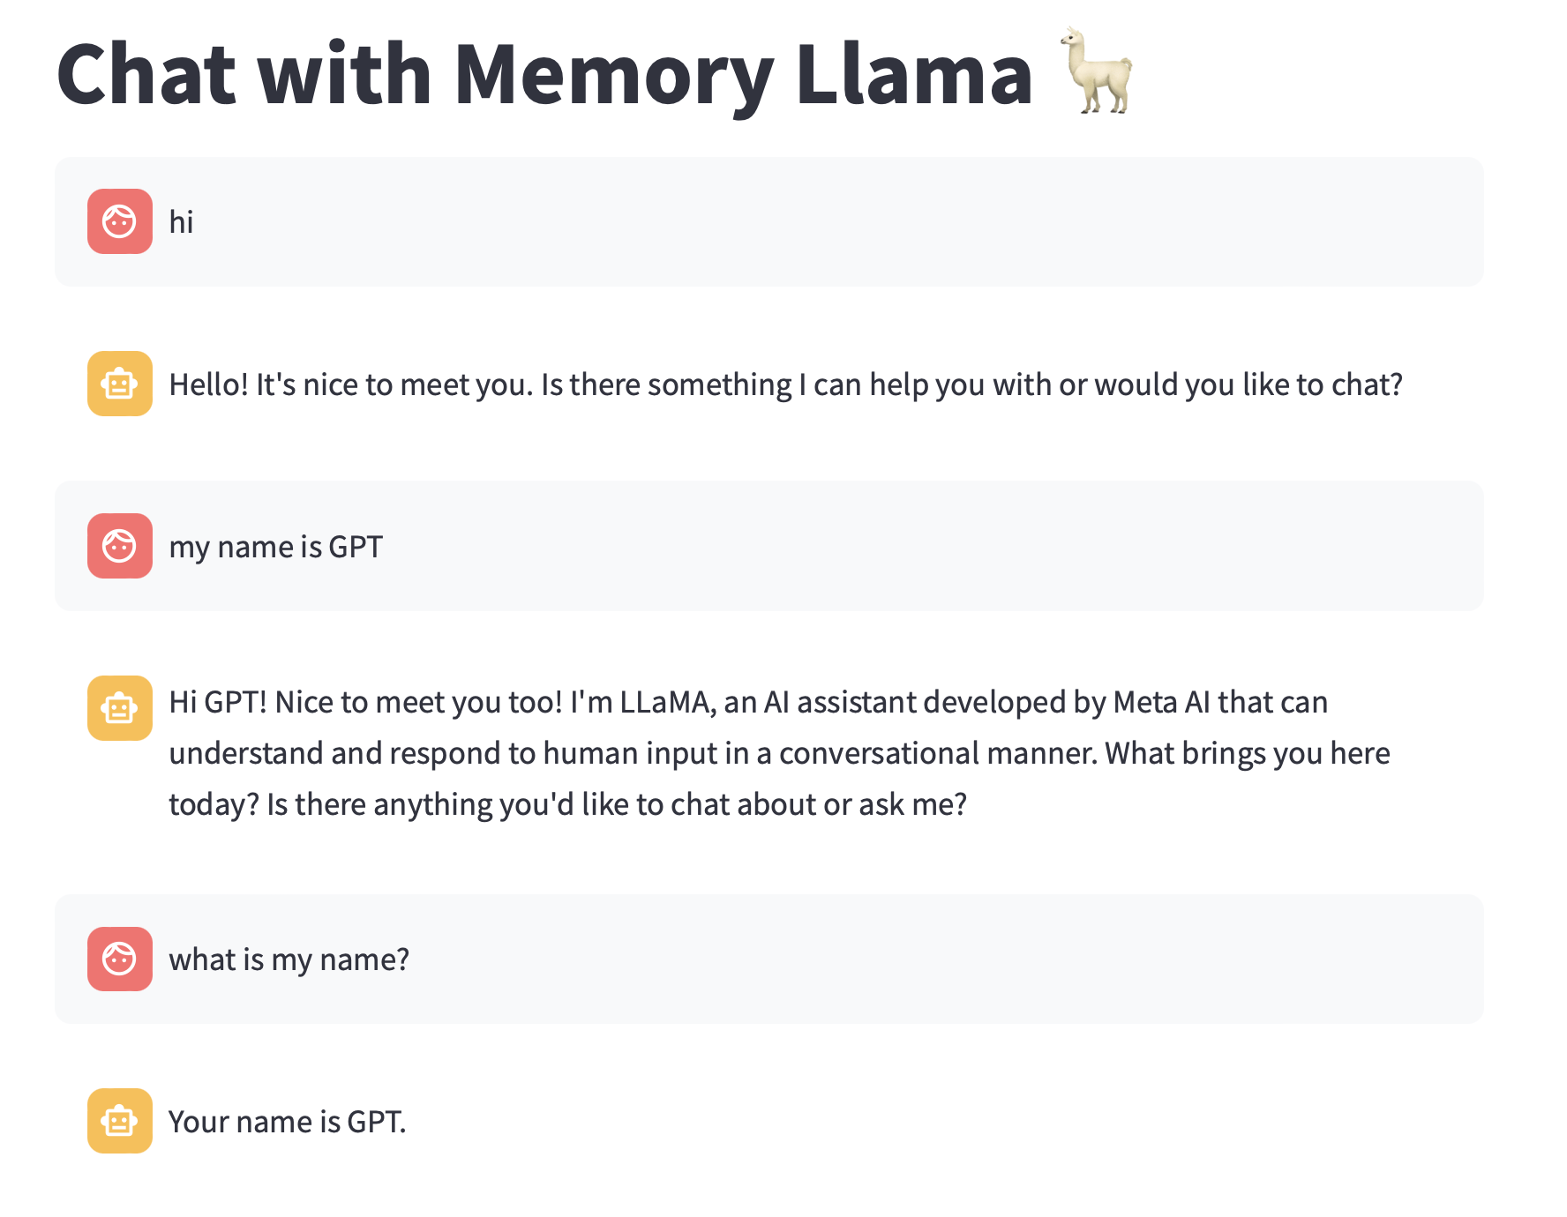
Task: Click the word "Memory" in the page title
Action: (614, 74)
